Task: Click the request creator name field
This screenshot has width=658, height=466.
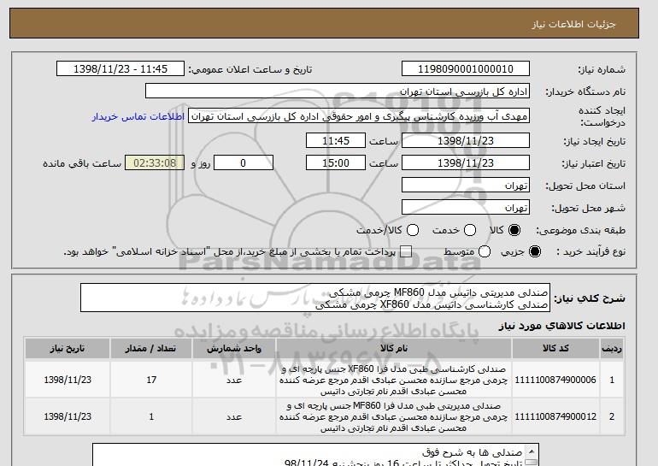Action: click(359, 116)
